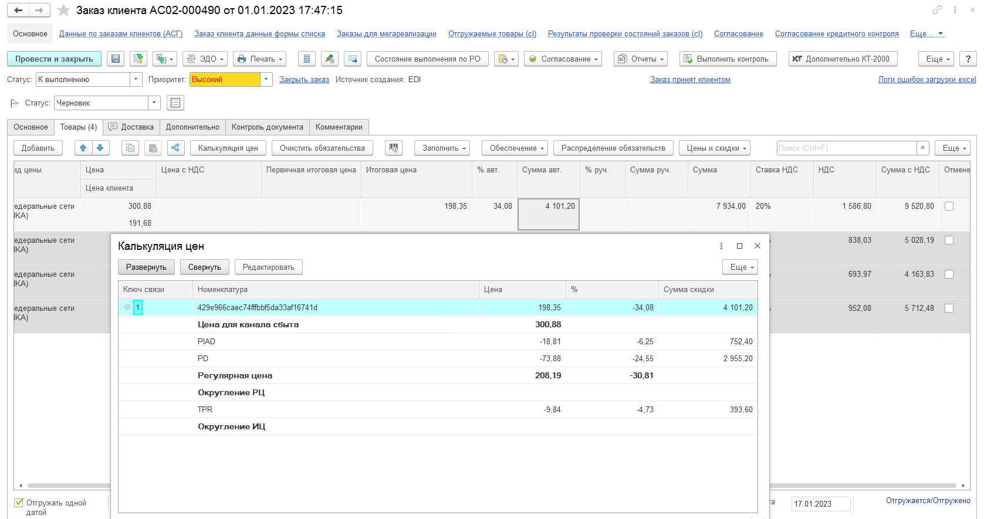
Task: Save document with the floppy disk icon
Action: point(116,59)
